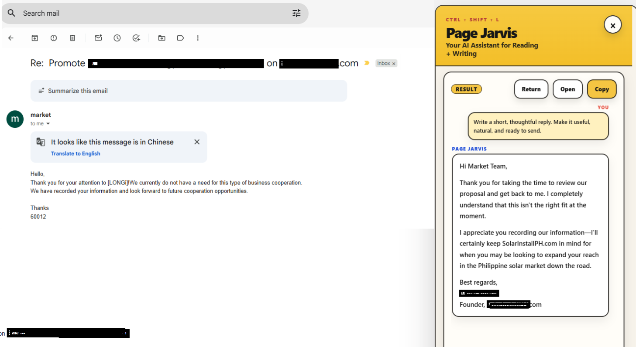This screenshot has height=347, width=636.
Task: Click Summarize this email
Action: [x=78, y=91]
